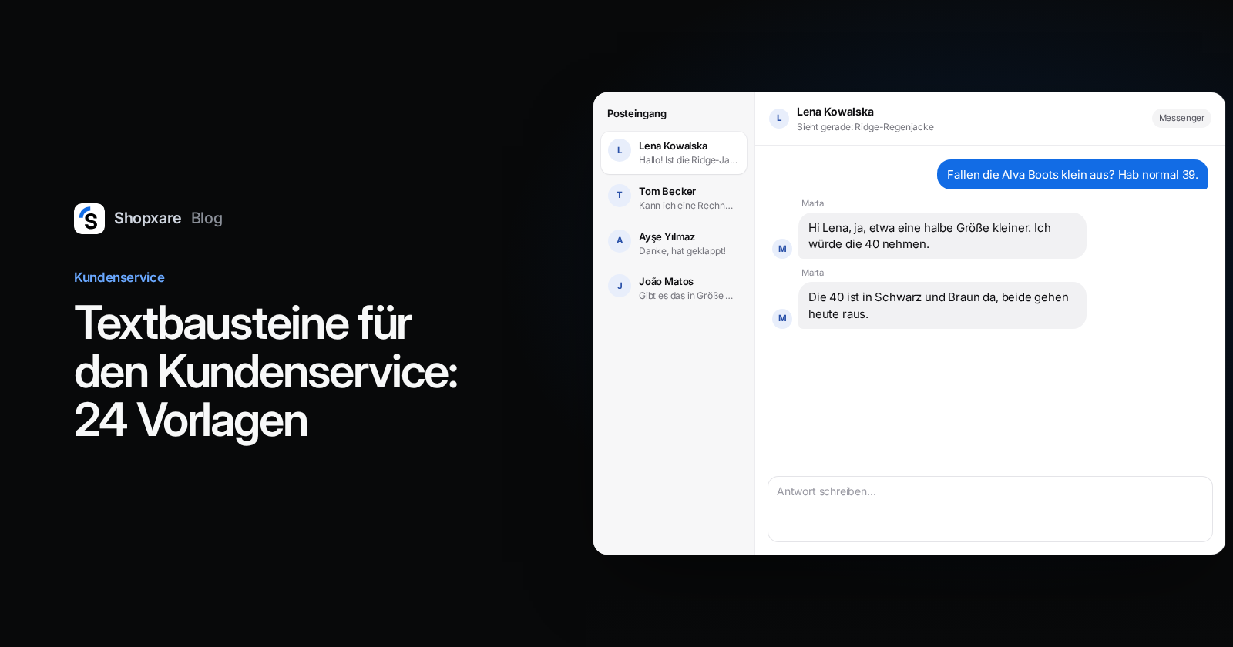
Task: Click Marta's avatar beside the 'Die 40' message
Action: [782, 318]
